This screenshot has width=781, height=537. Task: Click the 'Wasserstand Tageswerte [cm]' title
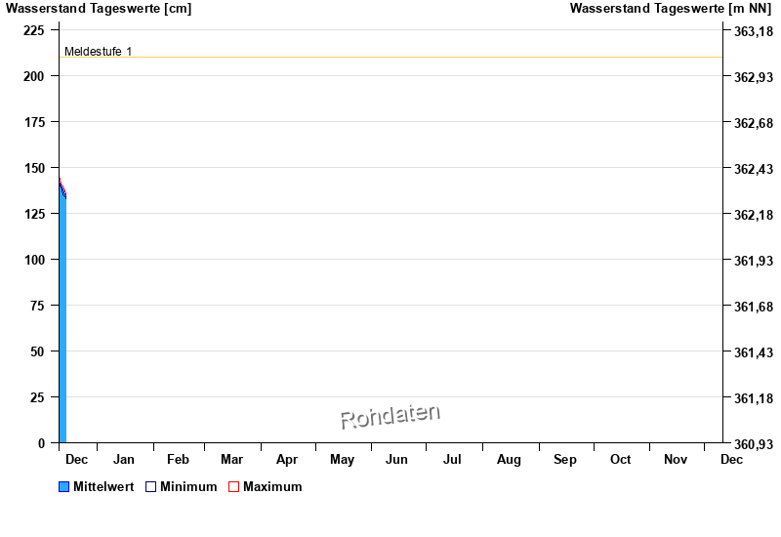[x=99, y=9]
